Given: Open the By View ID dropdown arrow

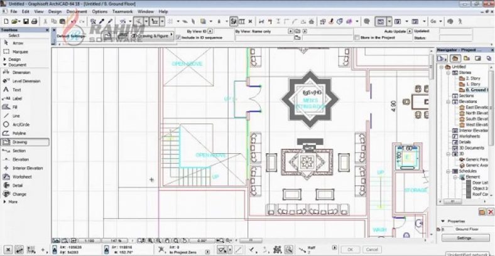Looking at the screenshot, I should pyautogui.click(x=210, y=31).
